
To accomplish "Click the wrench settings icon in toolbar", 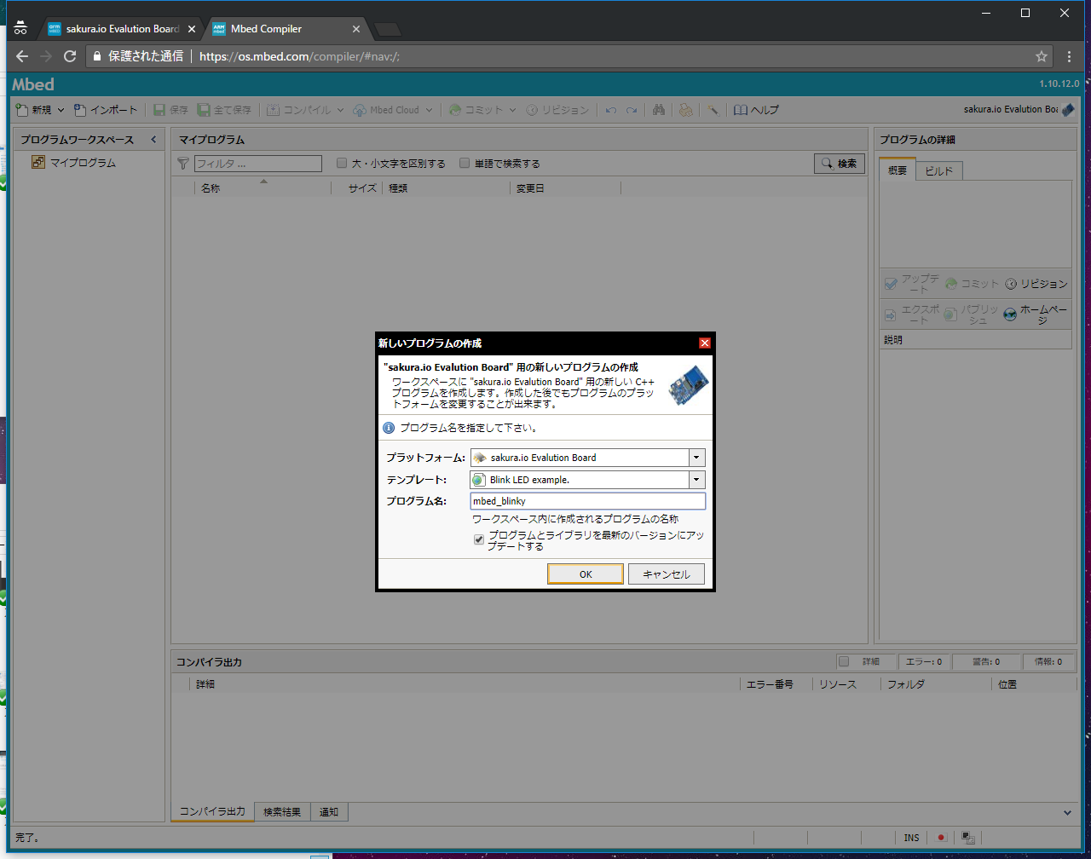I will click(713, 110).
